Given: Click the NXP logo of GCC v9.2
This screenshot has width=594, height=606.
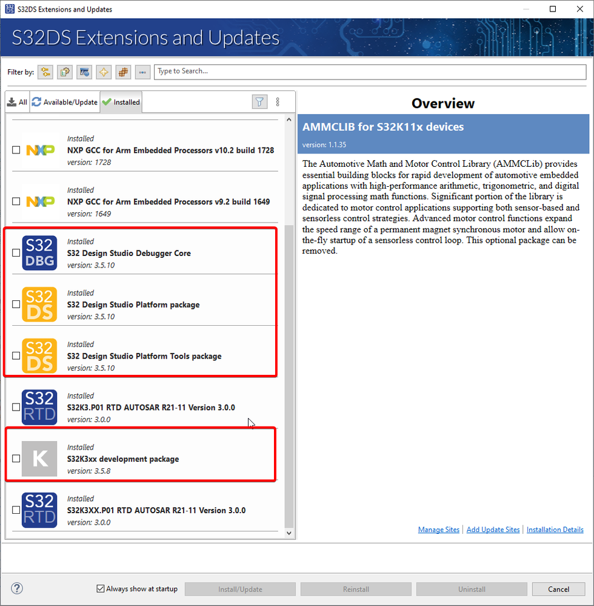Looking at the screenshot, I should click(x=40, y=201).
